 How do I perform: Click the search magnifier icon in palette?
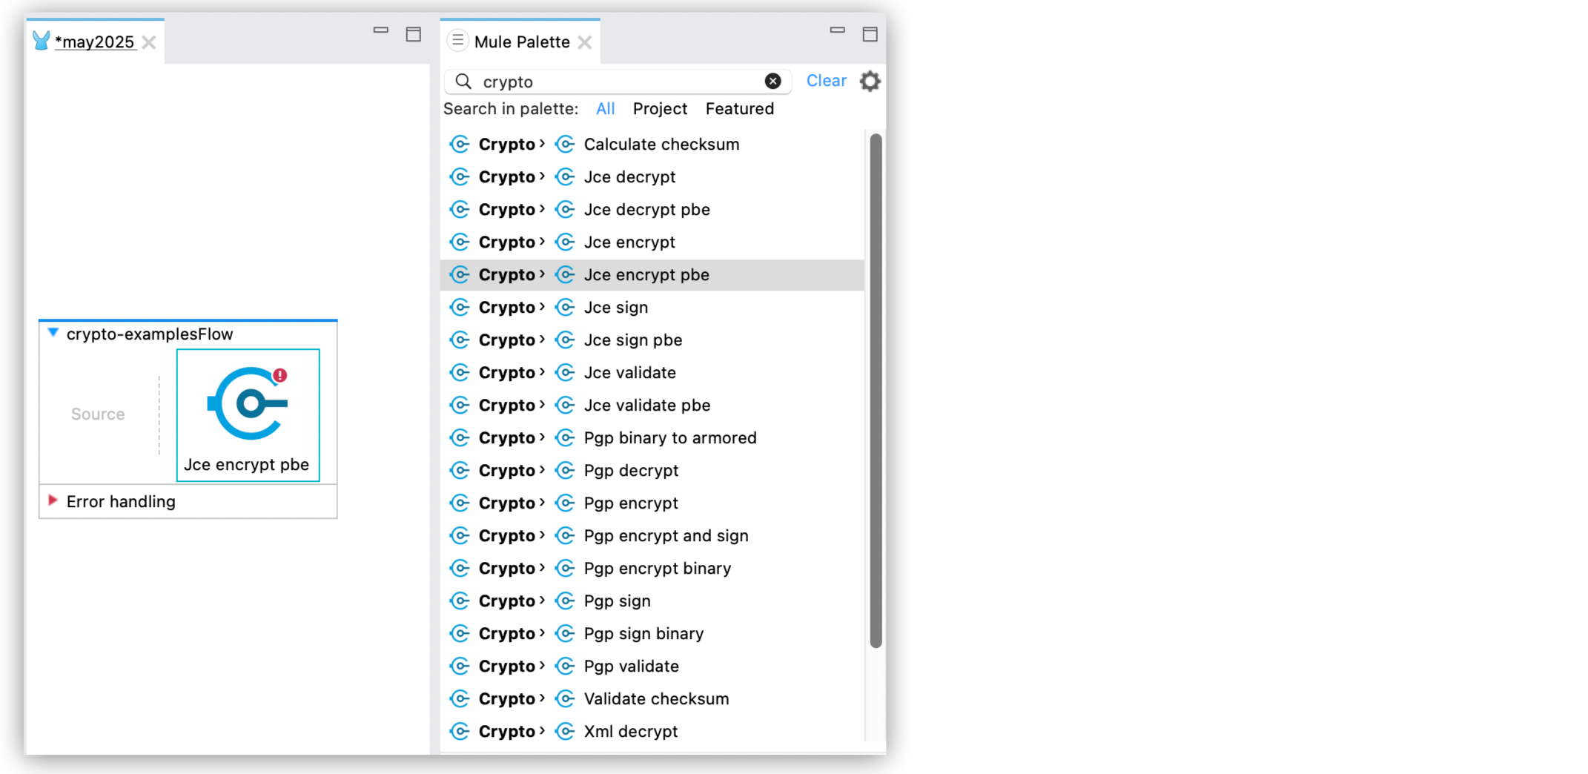click(463, 82)
